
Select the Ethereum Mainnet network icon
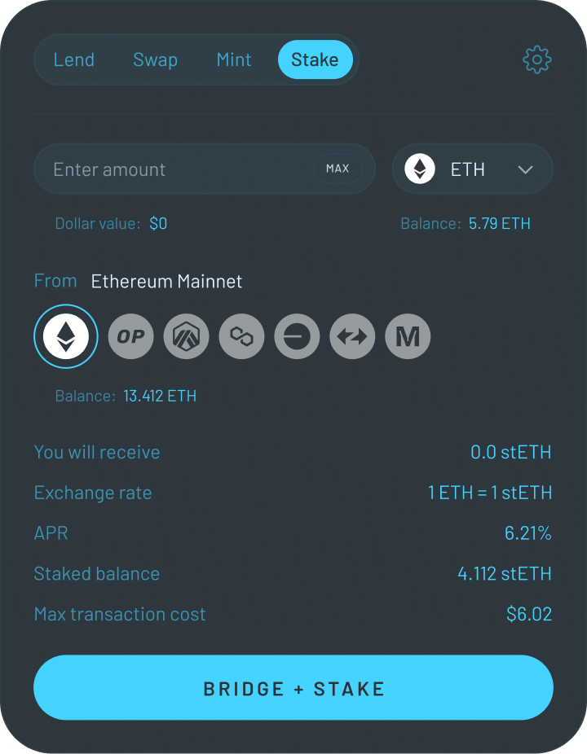(x=66, y=336)
